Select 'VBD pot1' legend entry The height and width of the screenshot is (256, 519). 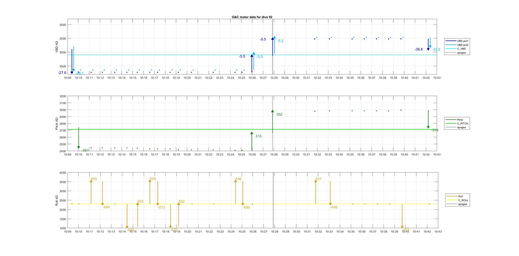(x=457, y=41)
